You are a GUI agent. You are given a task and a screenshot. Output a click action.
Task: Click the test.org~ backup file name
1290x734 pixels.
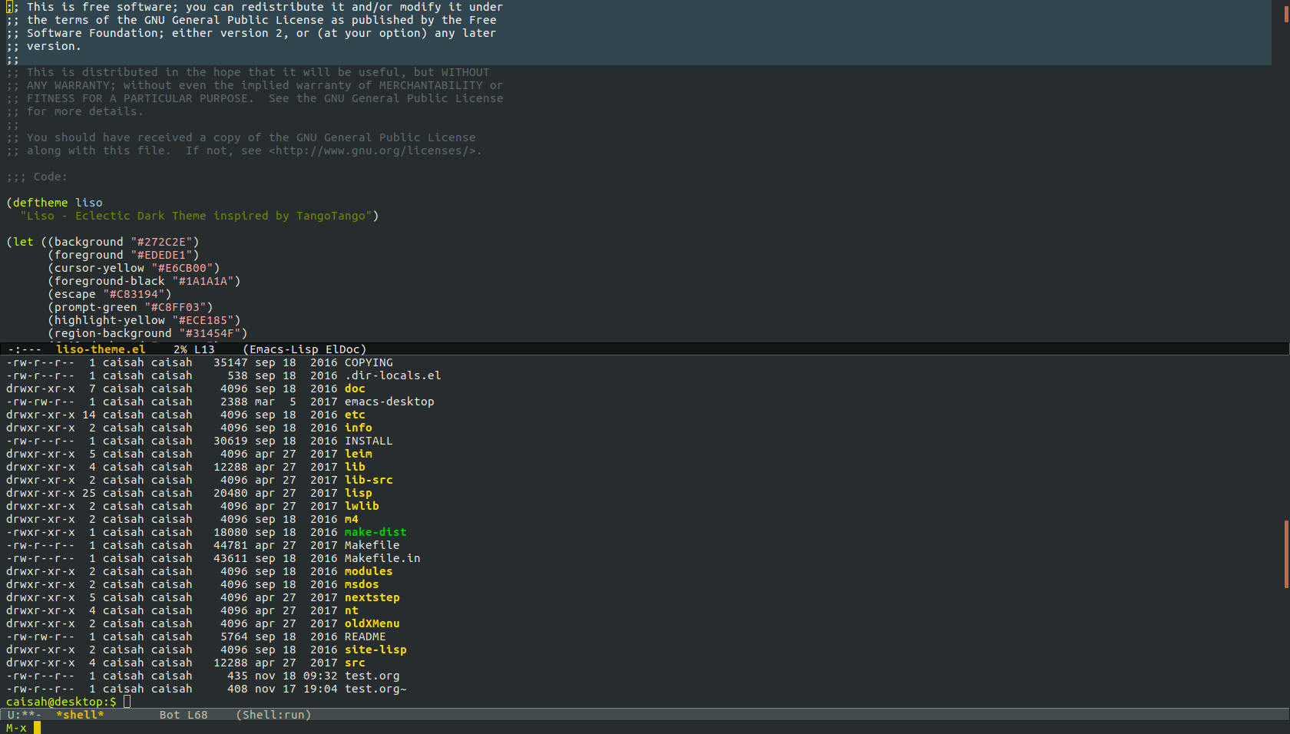tap(375, 689)
